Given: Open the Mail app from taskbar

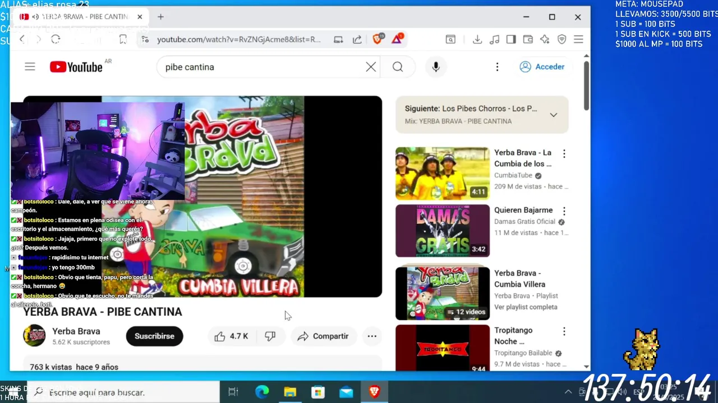Looking at the screenshot, I should 346,392.
